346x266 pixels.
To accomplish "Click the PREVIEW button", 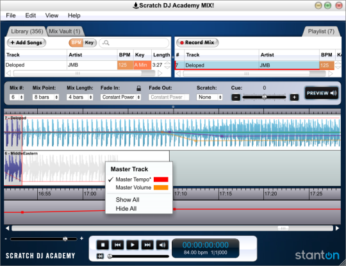I will (x=322, y=93).
